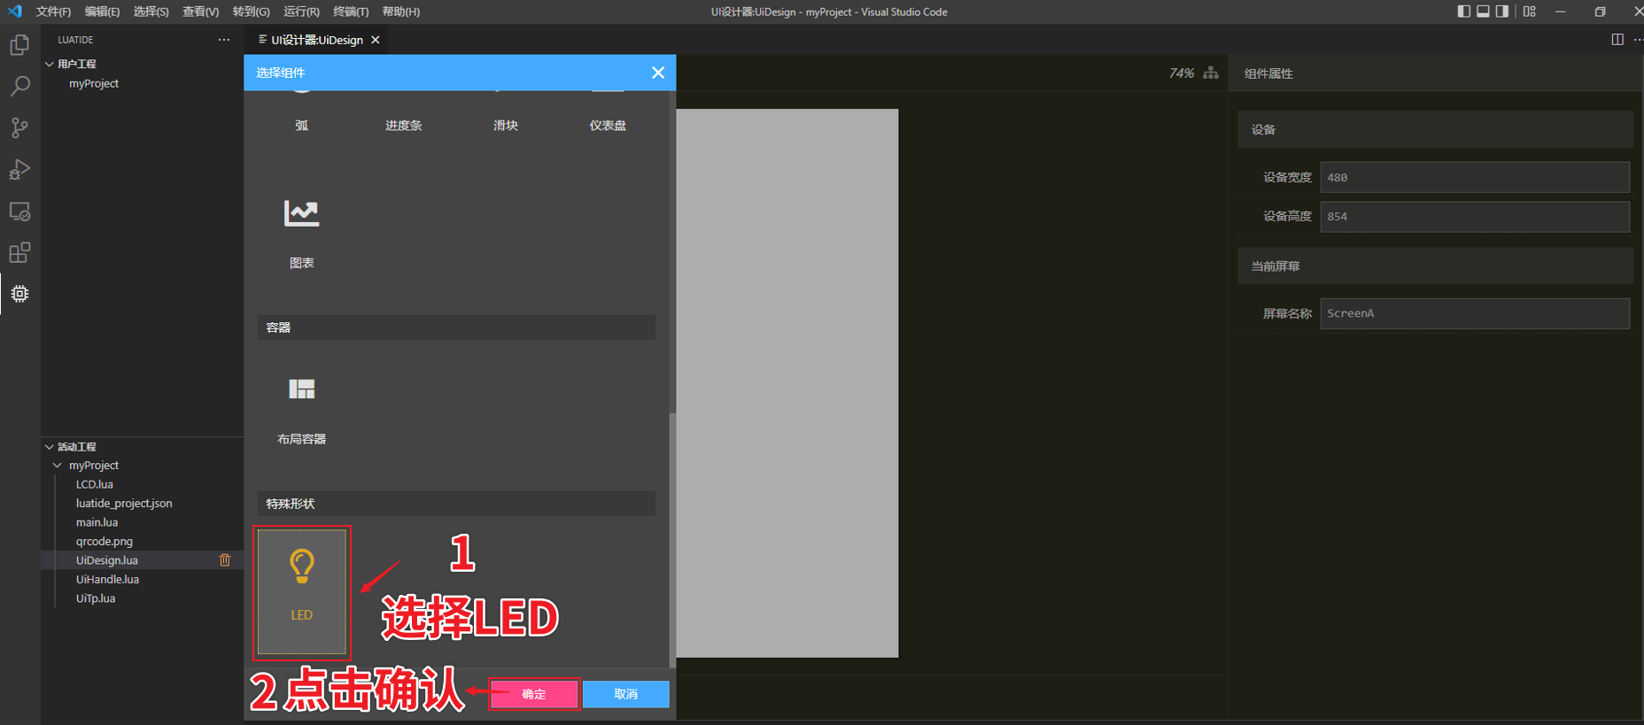Image resolution: width=1644 pixels, height=725 pixels.
Task: Click the VS Code logo in title bar
Action: coord(15,12)
